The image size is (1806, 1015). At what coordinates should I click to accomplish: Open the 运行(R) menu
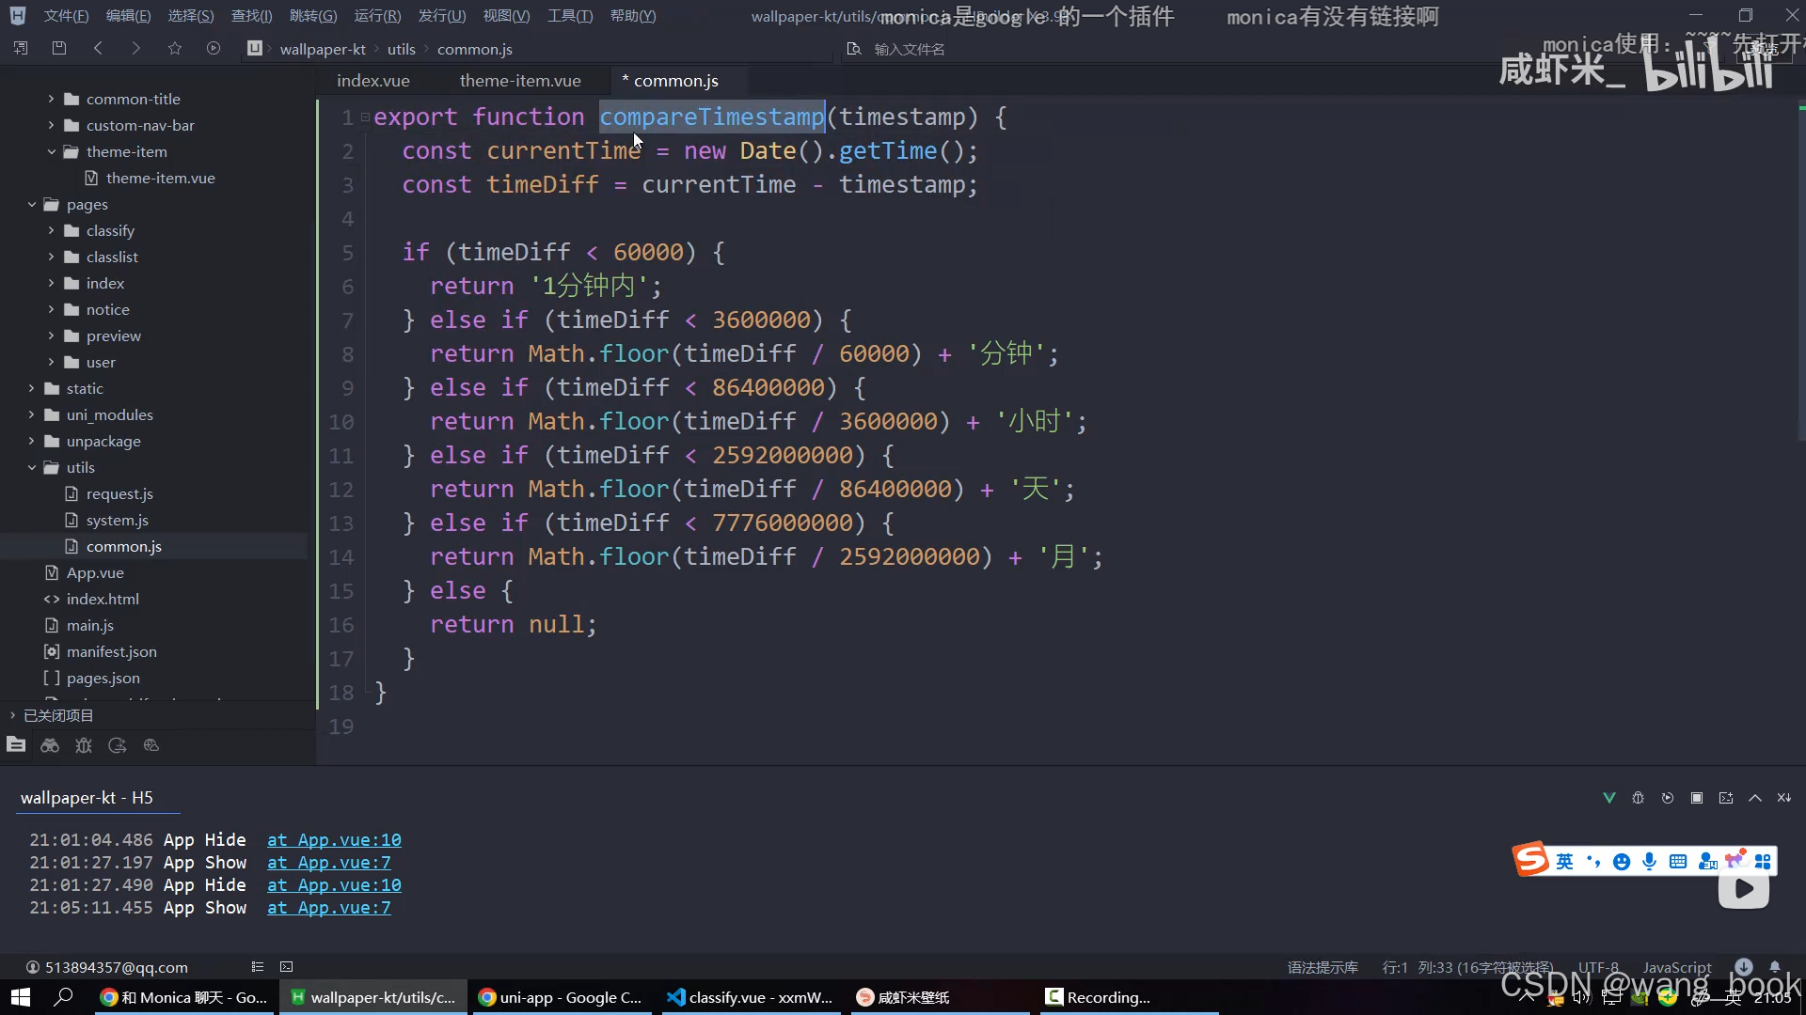pos(377,16)
